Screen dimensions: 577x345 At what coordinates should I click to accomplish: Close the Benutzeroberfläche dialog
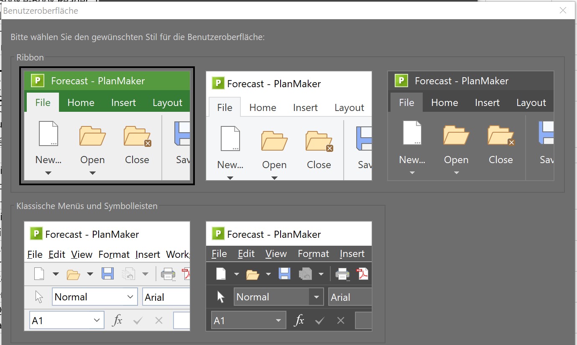[x=563, y=10]
